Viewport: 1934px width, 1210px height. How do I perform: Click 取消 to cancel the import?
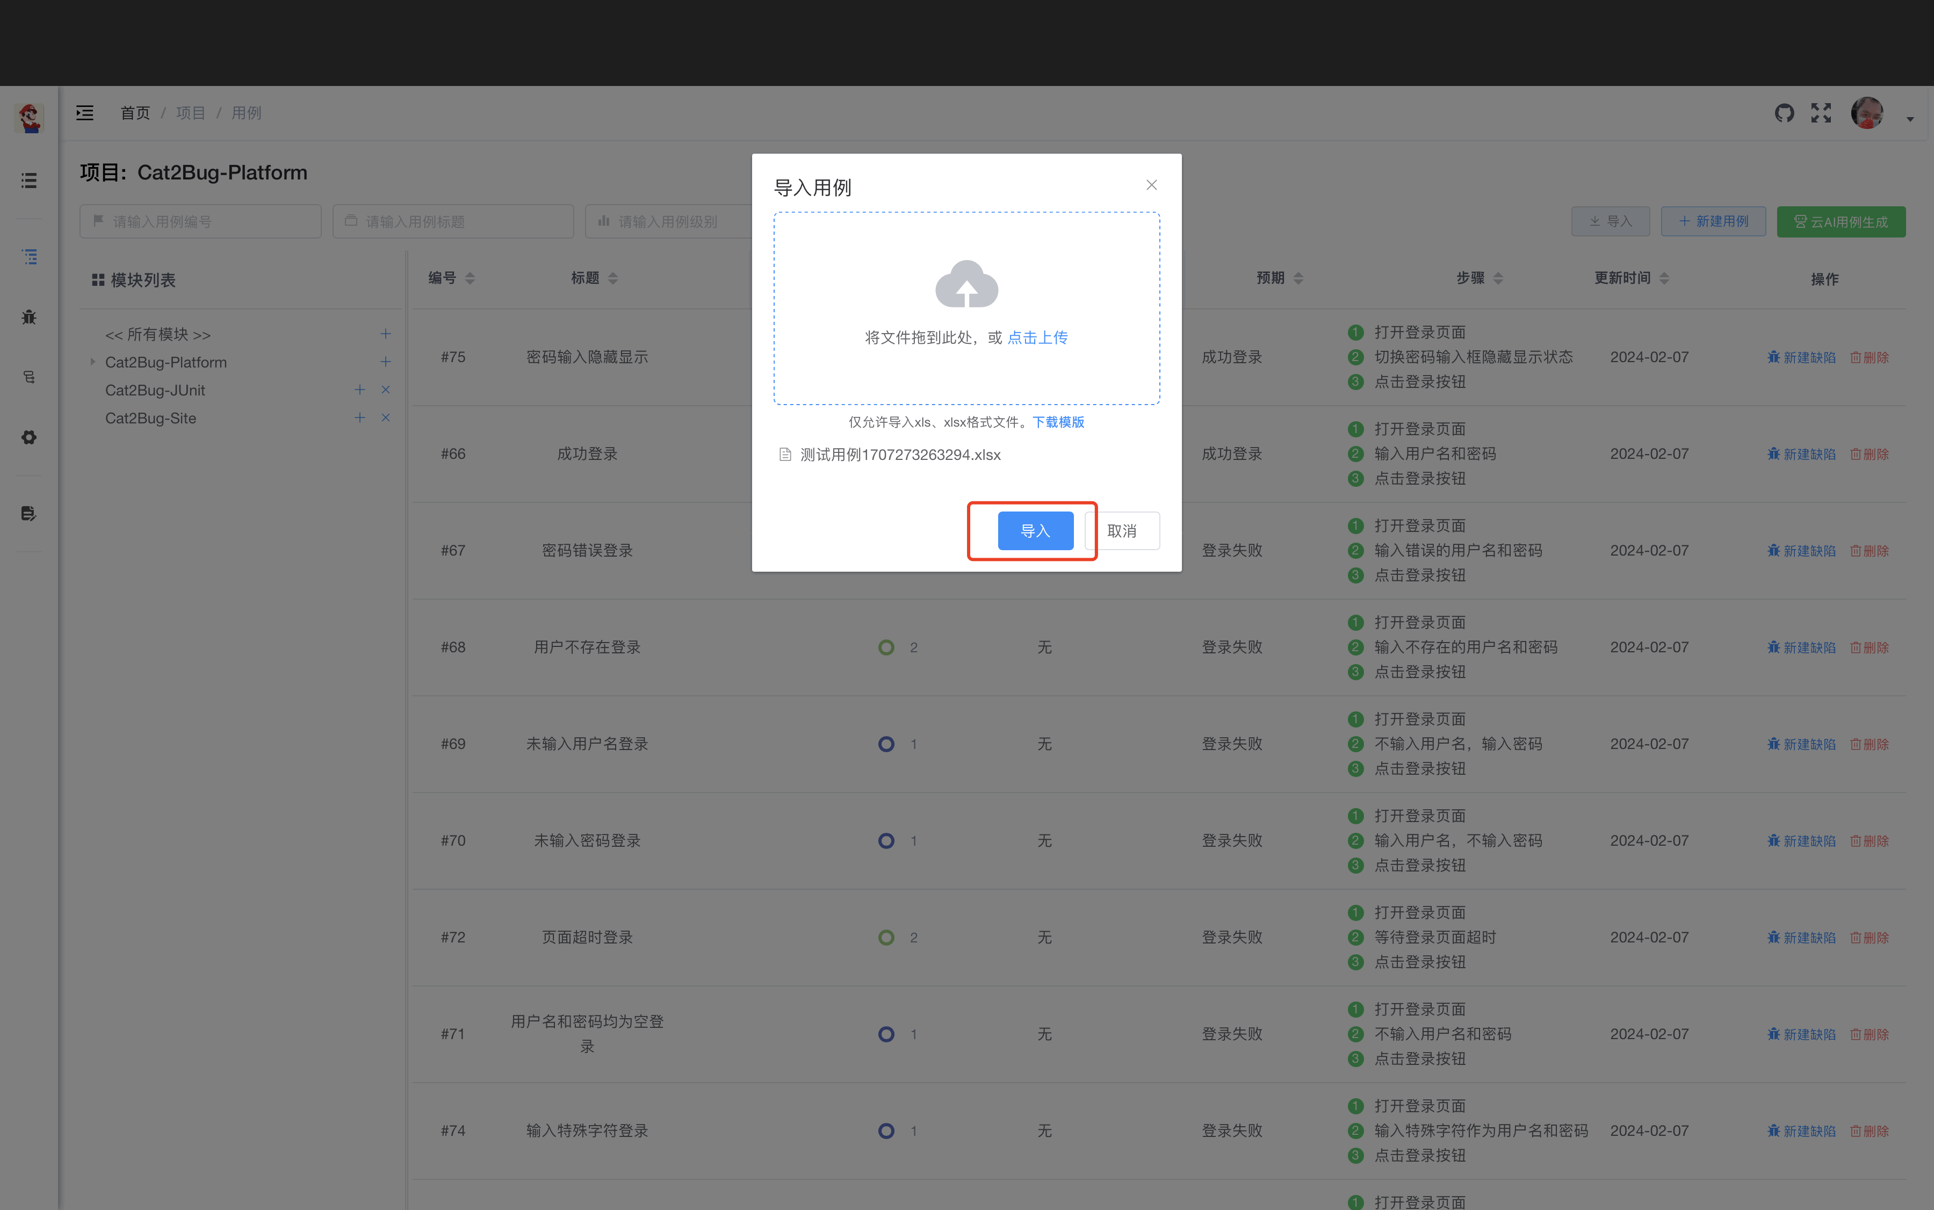[1121, 530]
